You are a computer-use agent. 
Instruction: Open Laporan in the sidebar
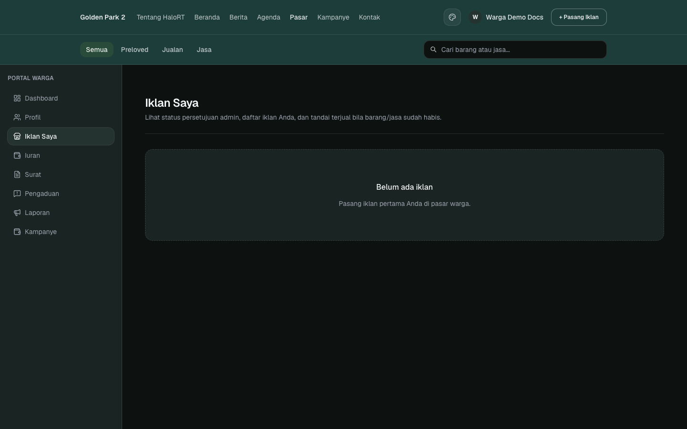[x=61, y=213]
